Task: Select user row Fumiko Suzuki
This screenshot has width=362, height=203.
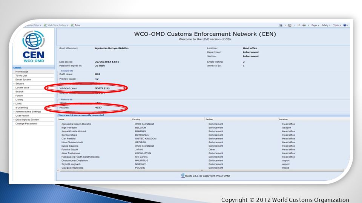Action: pyautogui.click(x=69, y=150)
